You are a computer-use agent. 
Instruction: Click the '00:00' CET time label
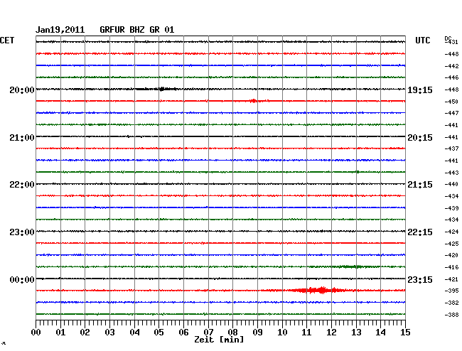pyautogui.click(x=22, y=279)
